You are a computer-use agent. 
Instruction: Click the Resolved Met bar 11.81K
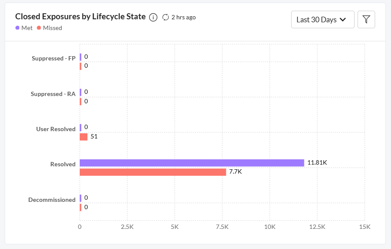tap(192, 163)
